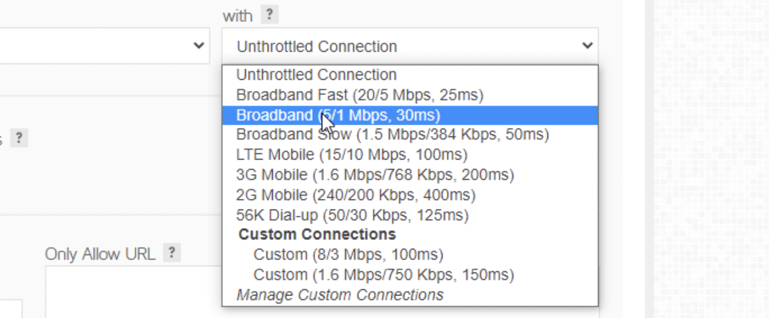The height and width of the screenshot is (318, 769).
Task: Select Custom (1.6 Mbps/750 Kbps, 150ms)
Action: [x=410, y=274]
